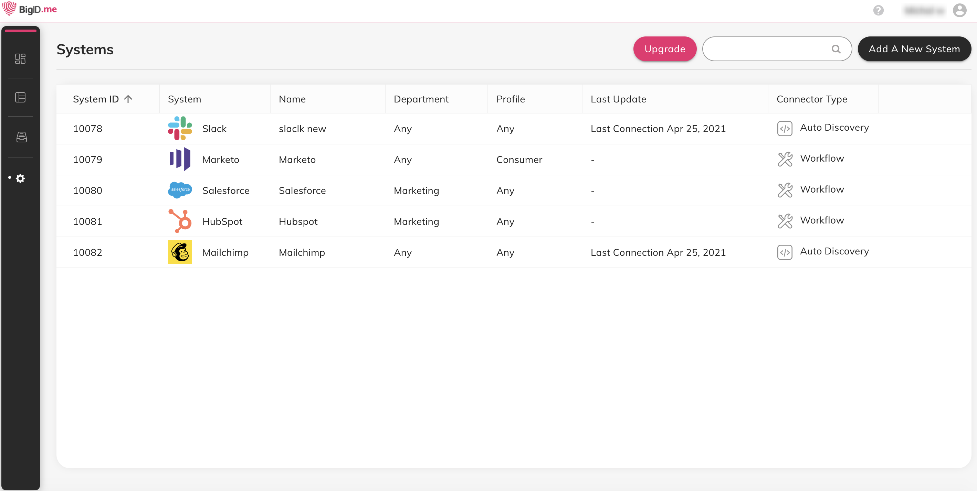
Task: Click the Slack logo icon
Action: point(180,129)
